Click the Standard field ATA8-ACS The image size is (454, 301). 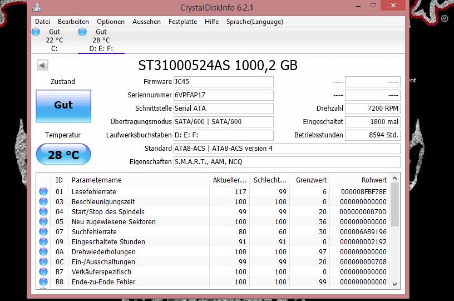287,148
